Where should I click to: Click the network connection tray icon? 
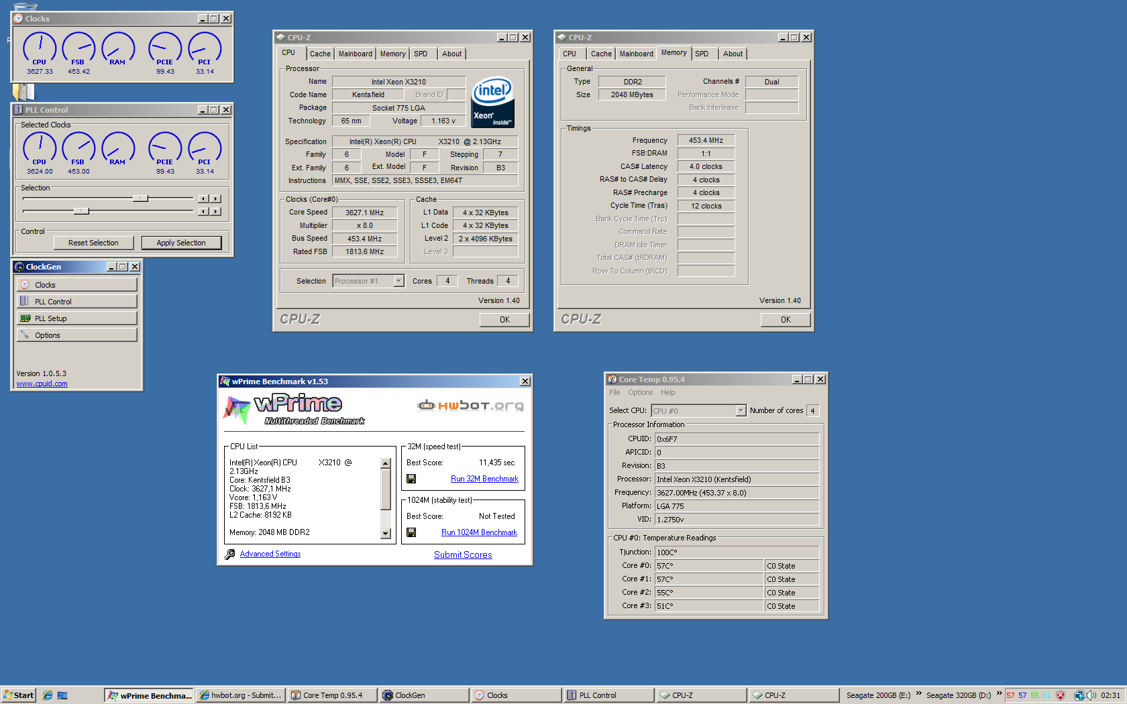coord(1079,695)
